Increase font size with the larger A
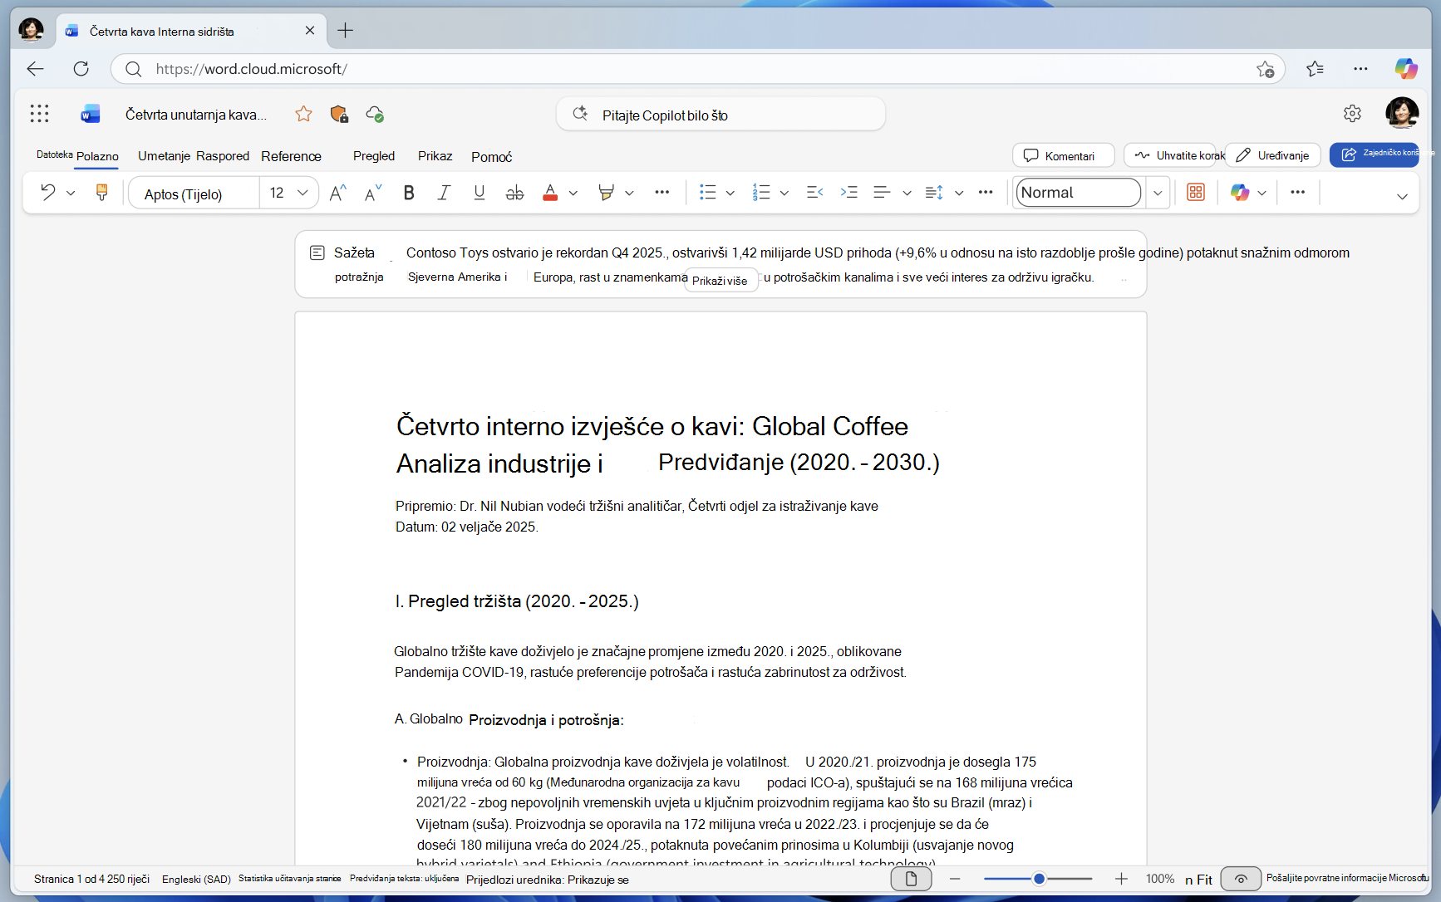 click(337, 193)
